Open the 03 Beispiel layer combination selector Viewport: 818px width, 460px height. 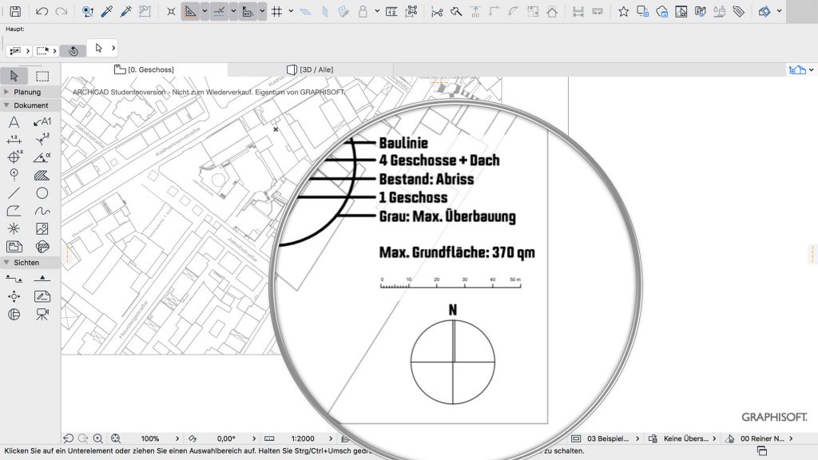coord(607,438)
